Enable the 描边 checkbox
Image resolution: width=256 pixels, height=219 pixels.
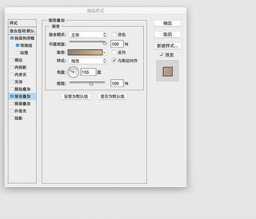tap(12, 60)
